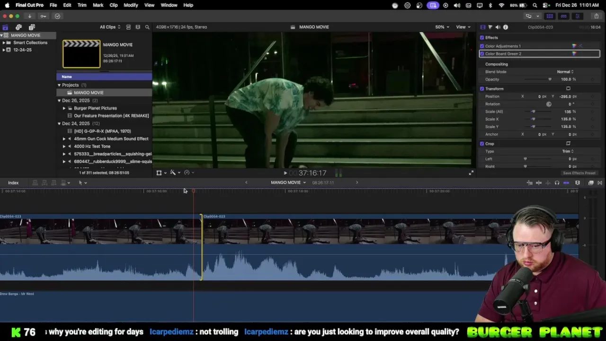Toggle audio skimming headphone icon

pyautogui.click(x=557, y=183)
